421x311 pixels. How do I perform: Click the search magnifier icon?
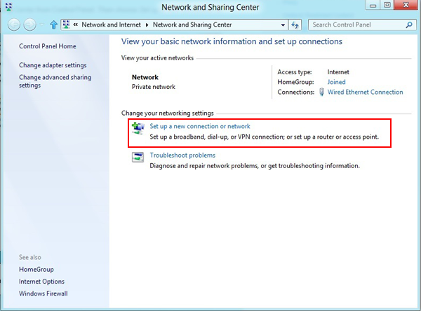click(x=410, y=25)
